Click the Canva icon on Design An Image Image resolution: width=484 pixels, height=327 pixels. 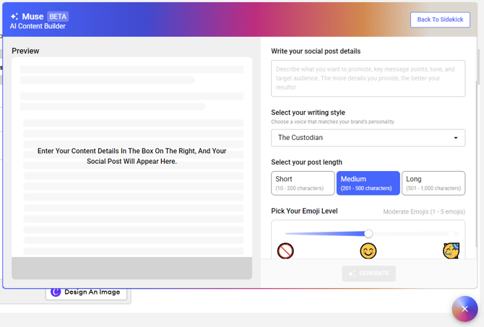pos(56,292)
